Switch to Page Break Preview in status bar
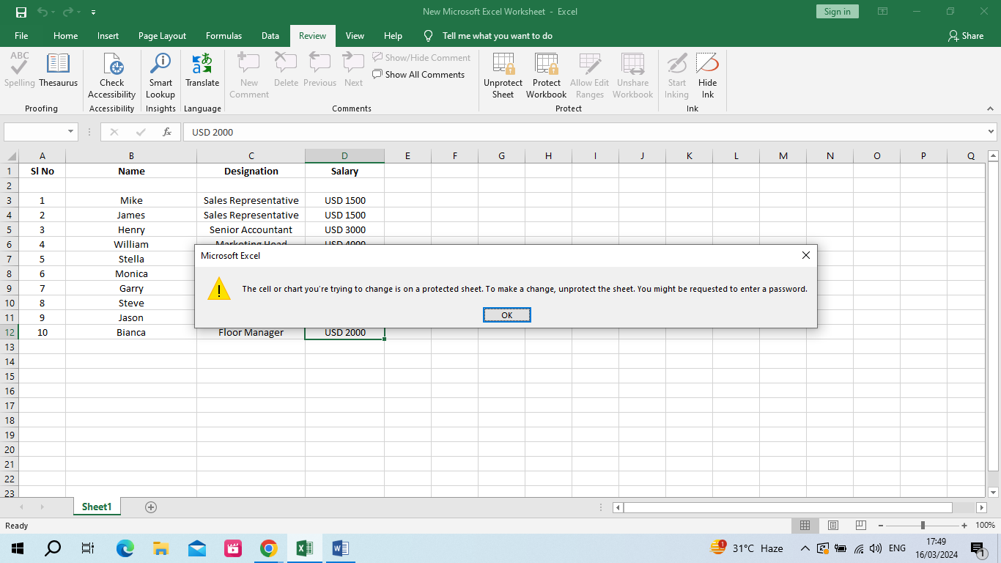1001x563 pixels. 861,526
